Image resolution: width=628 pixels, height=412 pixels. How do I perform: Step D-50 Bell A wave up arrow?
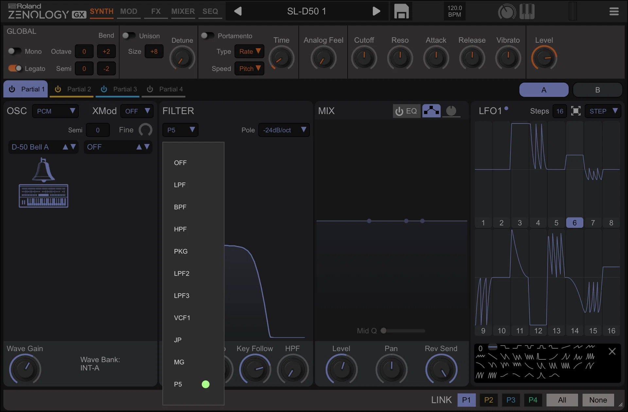[x=65, y=147]
